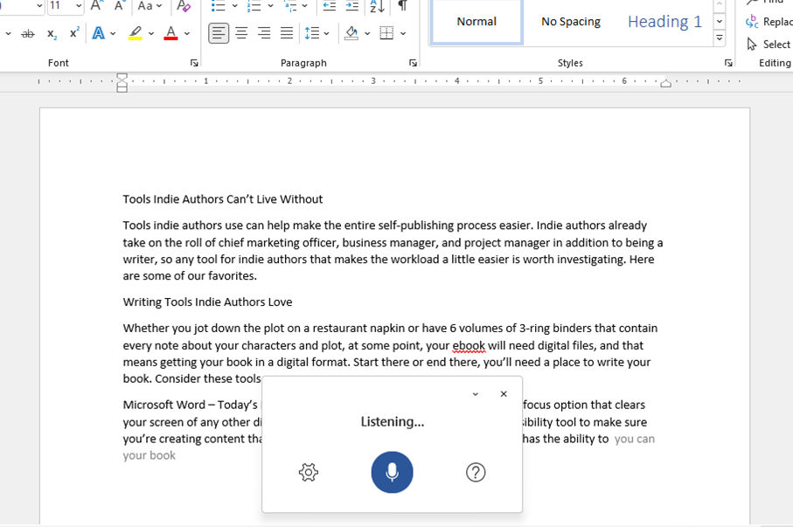Open underline style dropdown arrow

pyautogui.click(x=8, y=34)
